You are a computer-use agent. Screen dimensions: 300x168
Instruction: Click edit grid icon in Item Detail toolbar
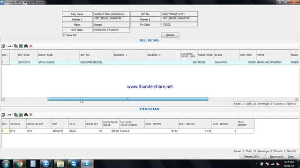pos(3,115)
